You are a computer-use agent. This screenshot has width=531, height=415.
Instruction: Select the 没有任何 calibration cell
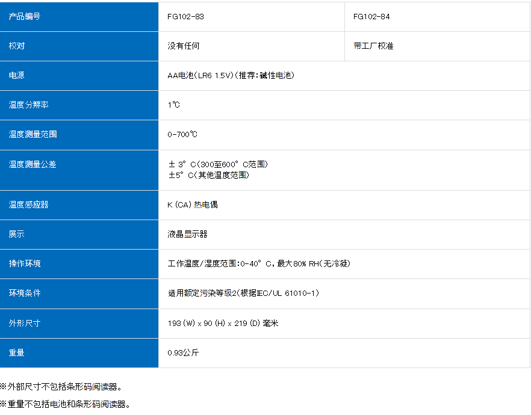click(184, 46)
